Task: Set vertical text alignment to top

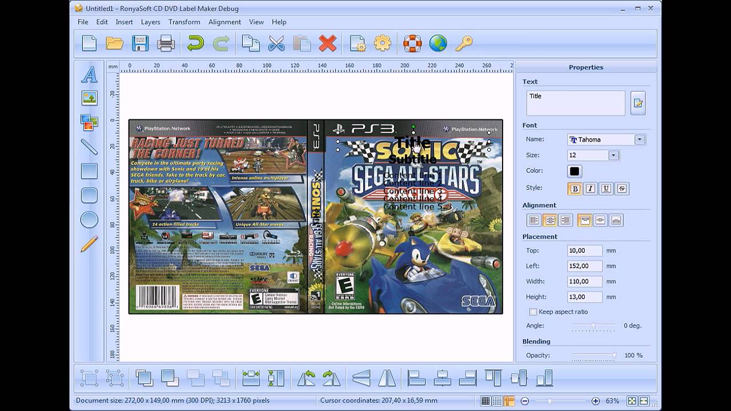Action: click(584, 220)
